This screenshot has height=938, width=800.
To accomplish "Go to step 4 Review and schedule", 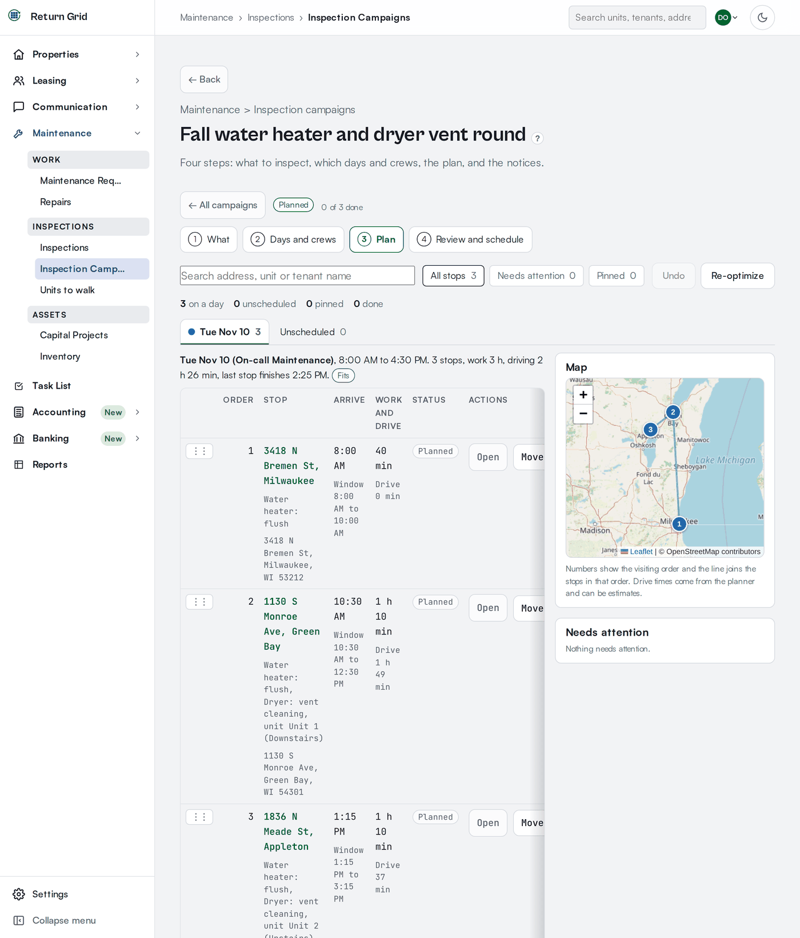I will click(470, 240).
